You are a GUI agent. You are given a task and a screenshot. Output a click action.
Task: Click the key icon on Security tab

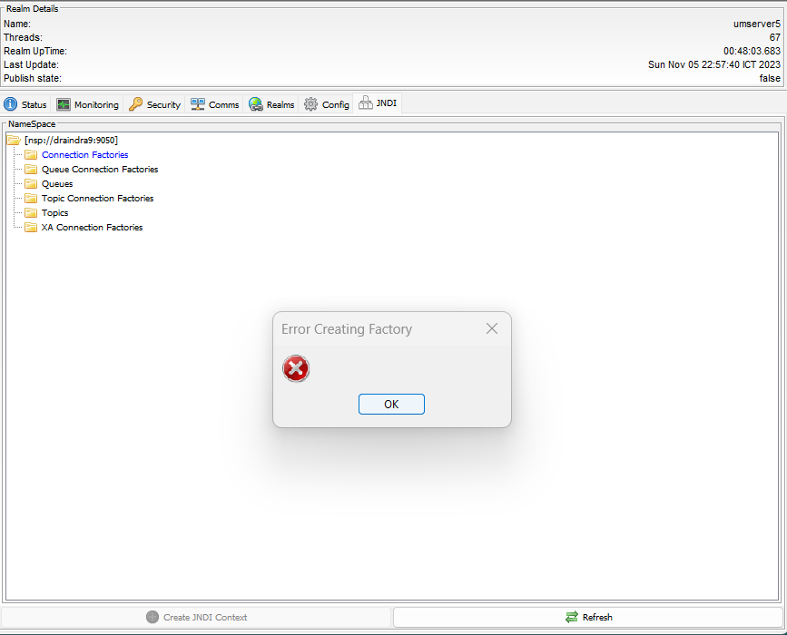coord(135,104)
